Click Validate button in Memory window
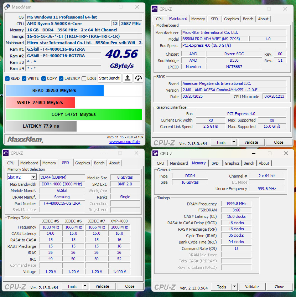The image size is (296, 297). coord(252,287)
